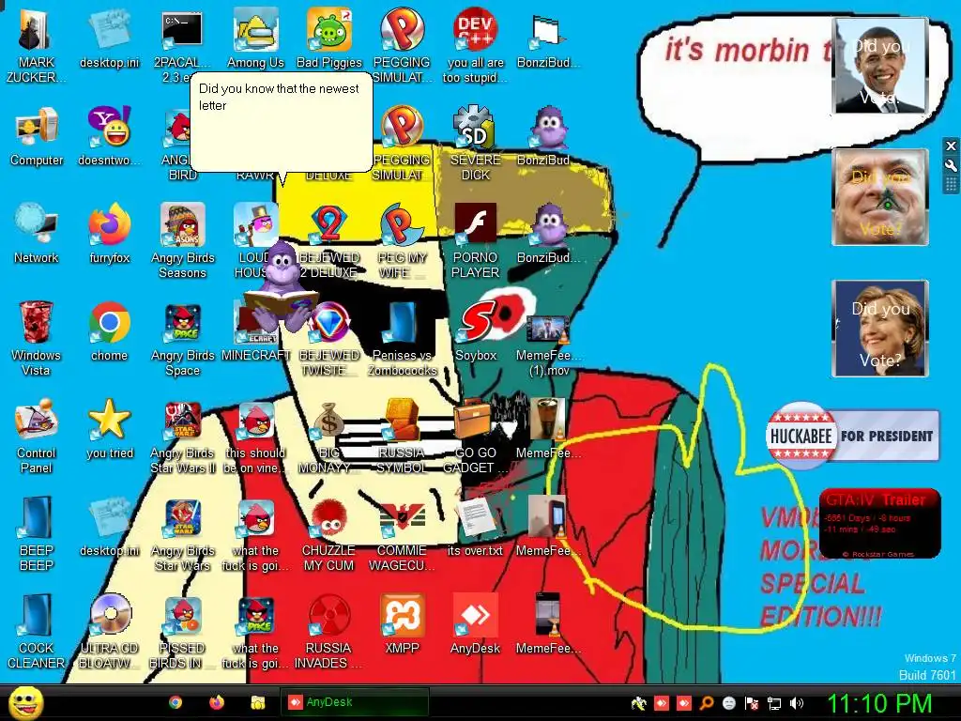This screenshot has height=721, width=961.
Task: Click the purple Bonzi gorilla reading a book
Action: coord(282,285)
